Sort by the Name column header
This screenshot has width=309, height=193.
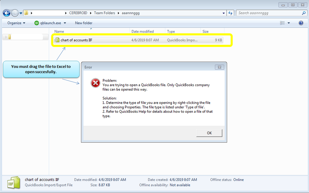click(59, 31)
